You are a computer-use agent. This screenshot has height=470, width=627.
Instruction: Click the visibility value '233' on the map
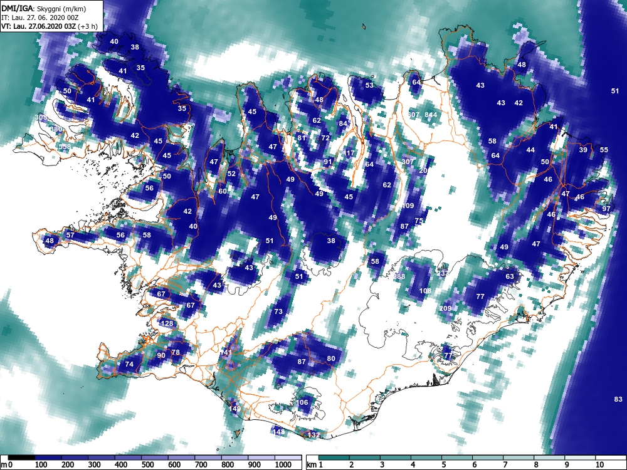coord(443,273)
